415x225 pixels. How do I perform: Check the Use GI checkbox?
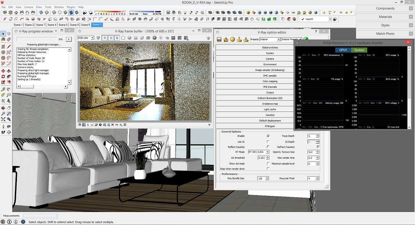(x=268, y=141)
